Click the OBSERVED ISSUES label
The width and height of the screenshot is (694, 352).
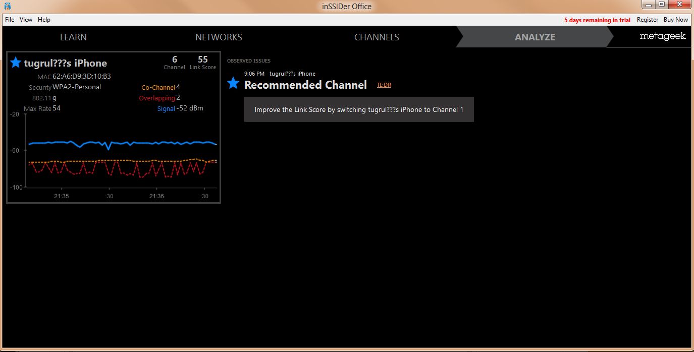(248, 61)
